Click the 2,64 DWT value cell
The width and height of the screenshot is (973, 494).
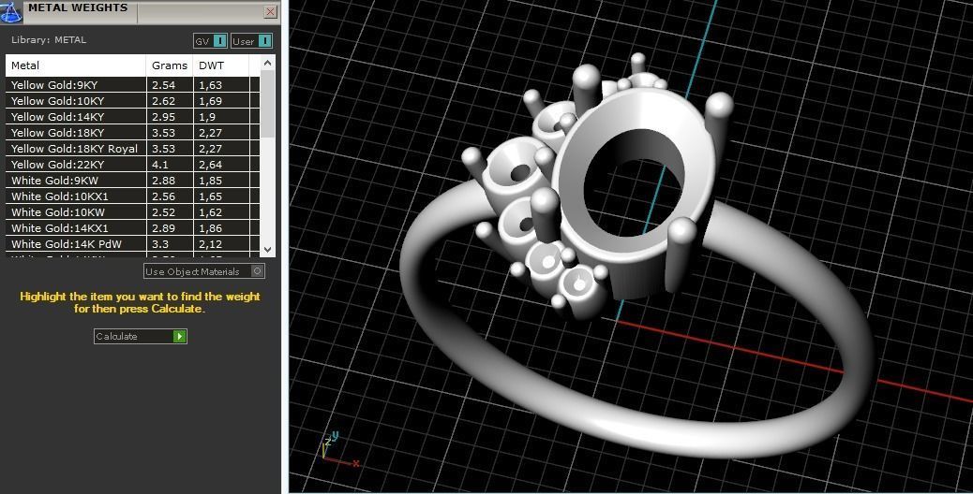tap(221, 165)
